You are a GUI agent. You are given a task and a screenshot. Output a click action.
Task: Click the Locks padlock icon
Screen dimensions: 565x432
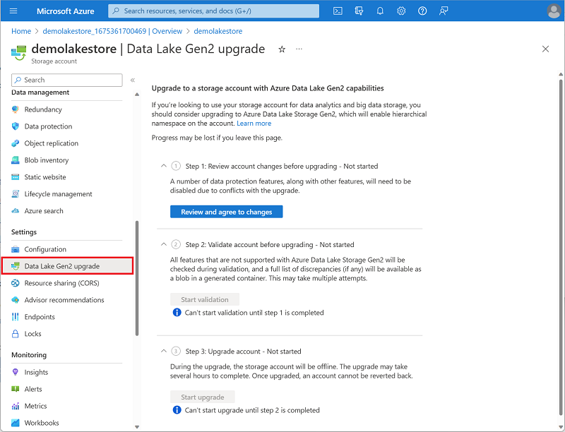tap(15, 334)
